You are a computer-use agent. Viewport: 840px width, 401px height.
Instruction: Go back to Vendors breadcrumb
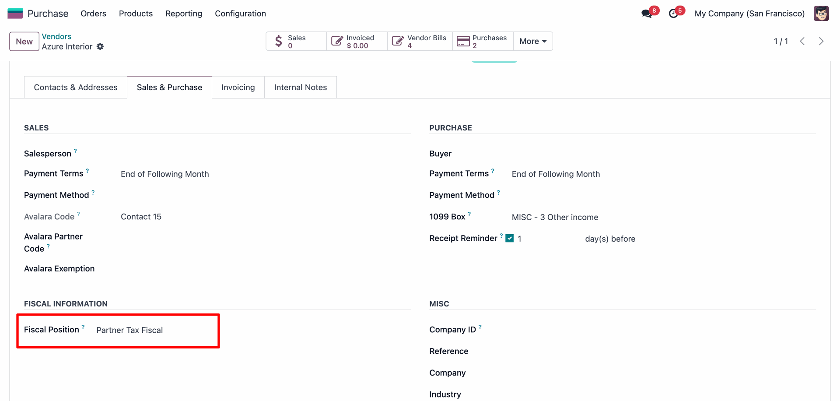(x=56, y=36)
